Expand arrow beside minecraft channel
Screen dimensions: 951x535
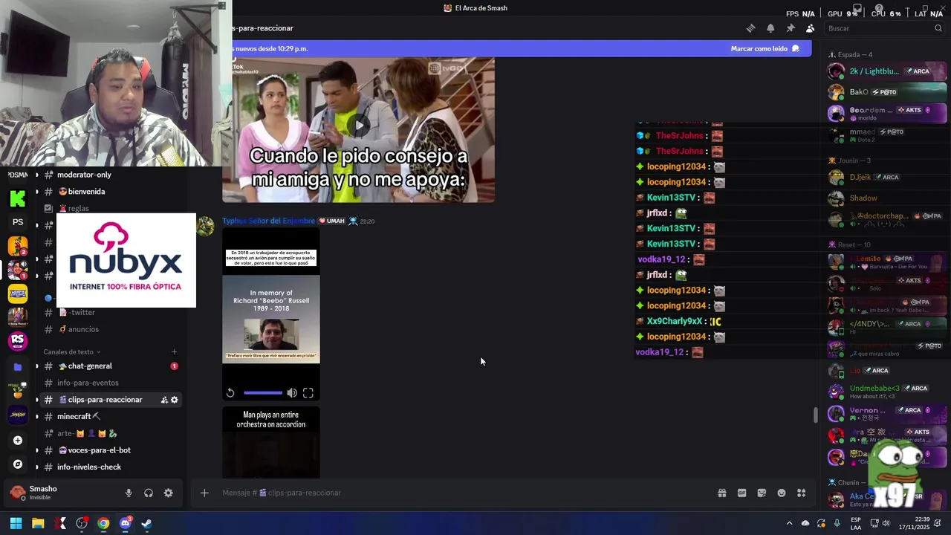[36, 416]
